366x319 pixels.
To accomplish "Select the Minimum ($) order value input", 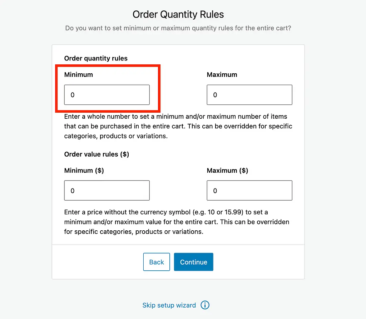I will pos(107,191).
